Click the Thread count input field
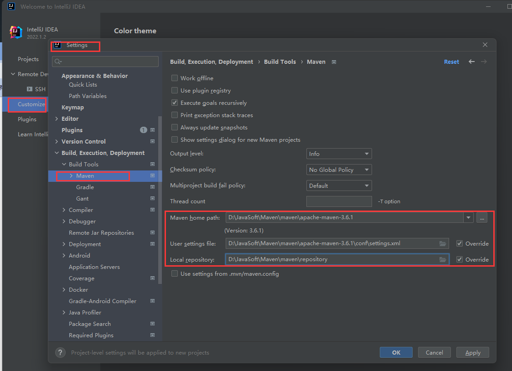This screenshot has height=371, width=512. (339, 201)
